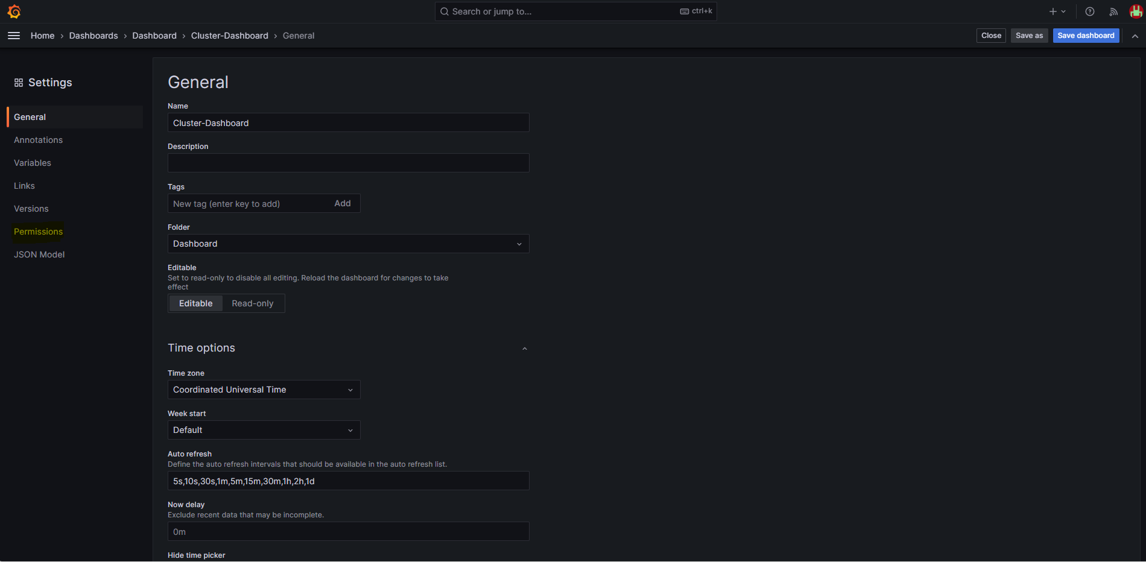Click the user profile avatar
The height and width of the screenshot is (562, 1146).
point(1135,11)
